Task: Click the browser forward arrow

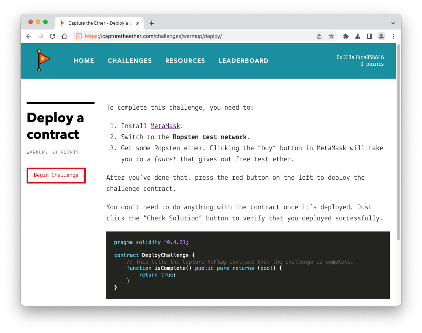Action: pyautogui.click(x=41, y=36)
